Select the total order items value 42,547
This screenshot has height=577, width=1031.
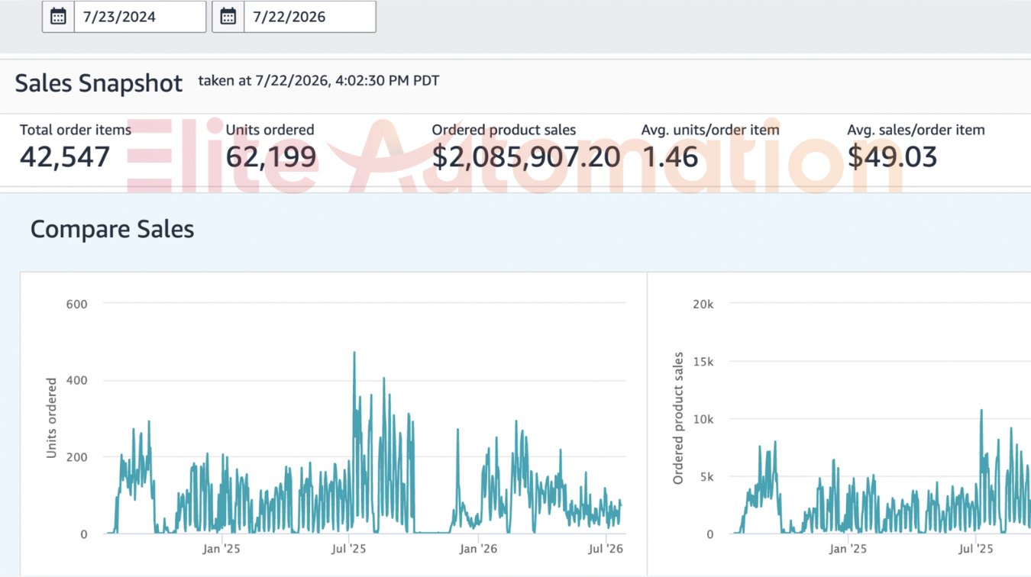(x=65, y=157)
